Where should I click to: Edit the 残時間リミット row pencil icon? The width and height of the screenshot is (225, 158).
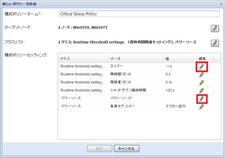tap(202, 75)
